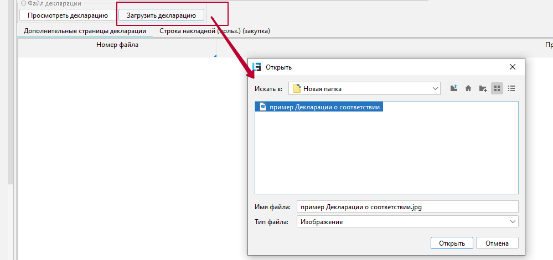
Task: Click the Номер файла column header
Action: [x=117, y=45]
